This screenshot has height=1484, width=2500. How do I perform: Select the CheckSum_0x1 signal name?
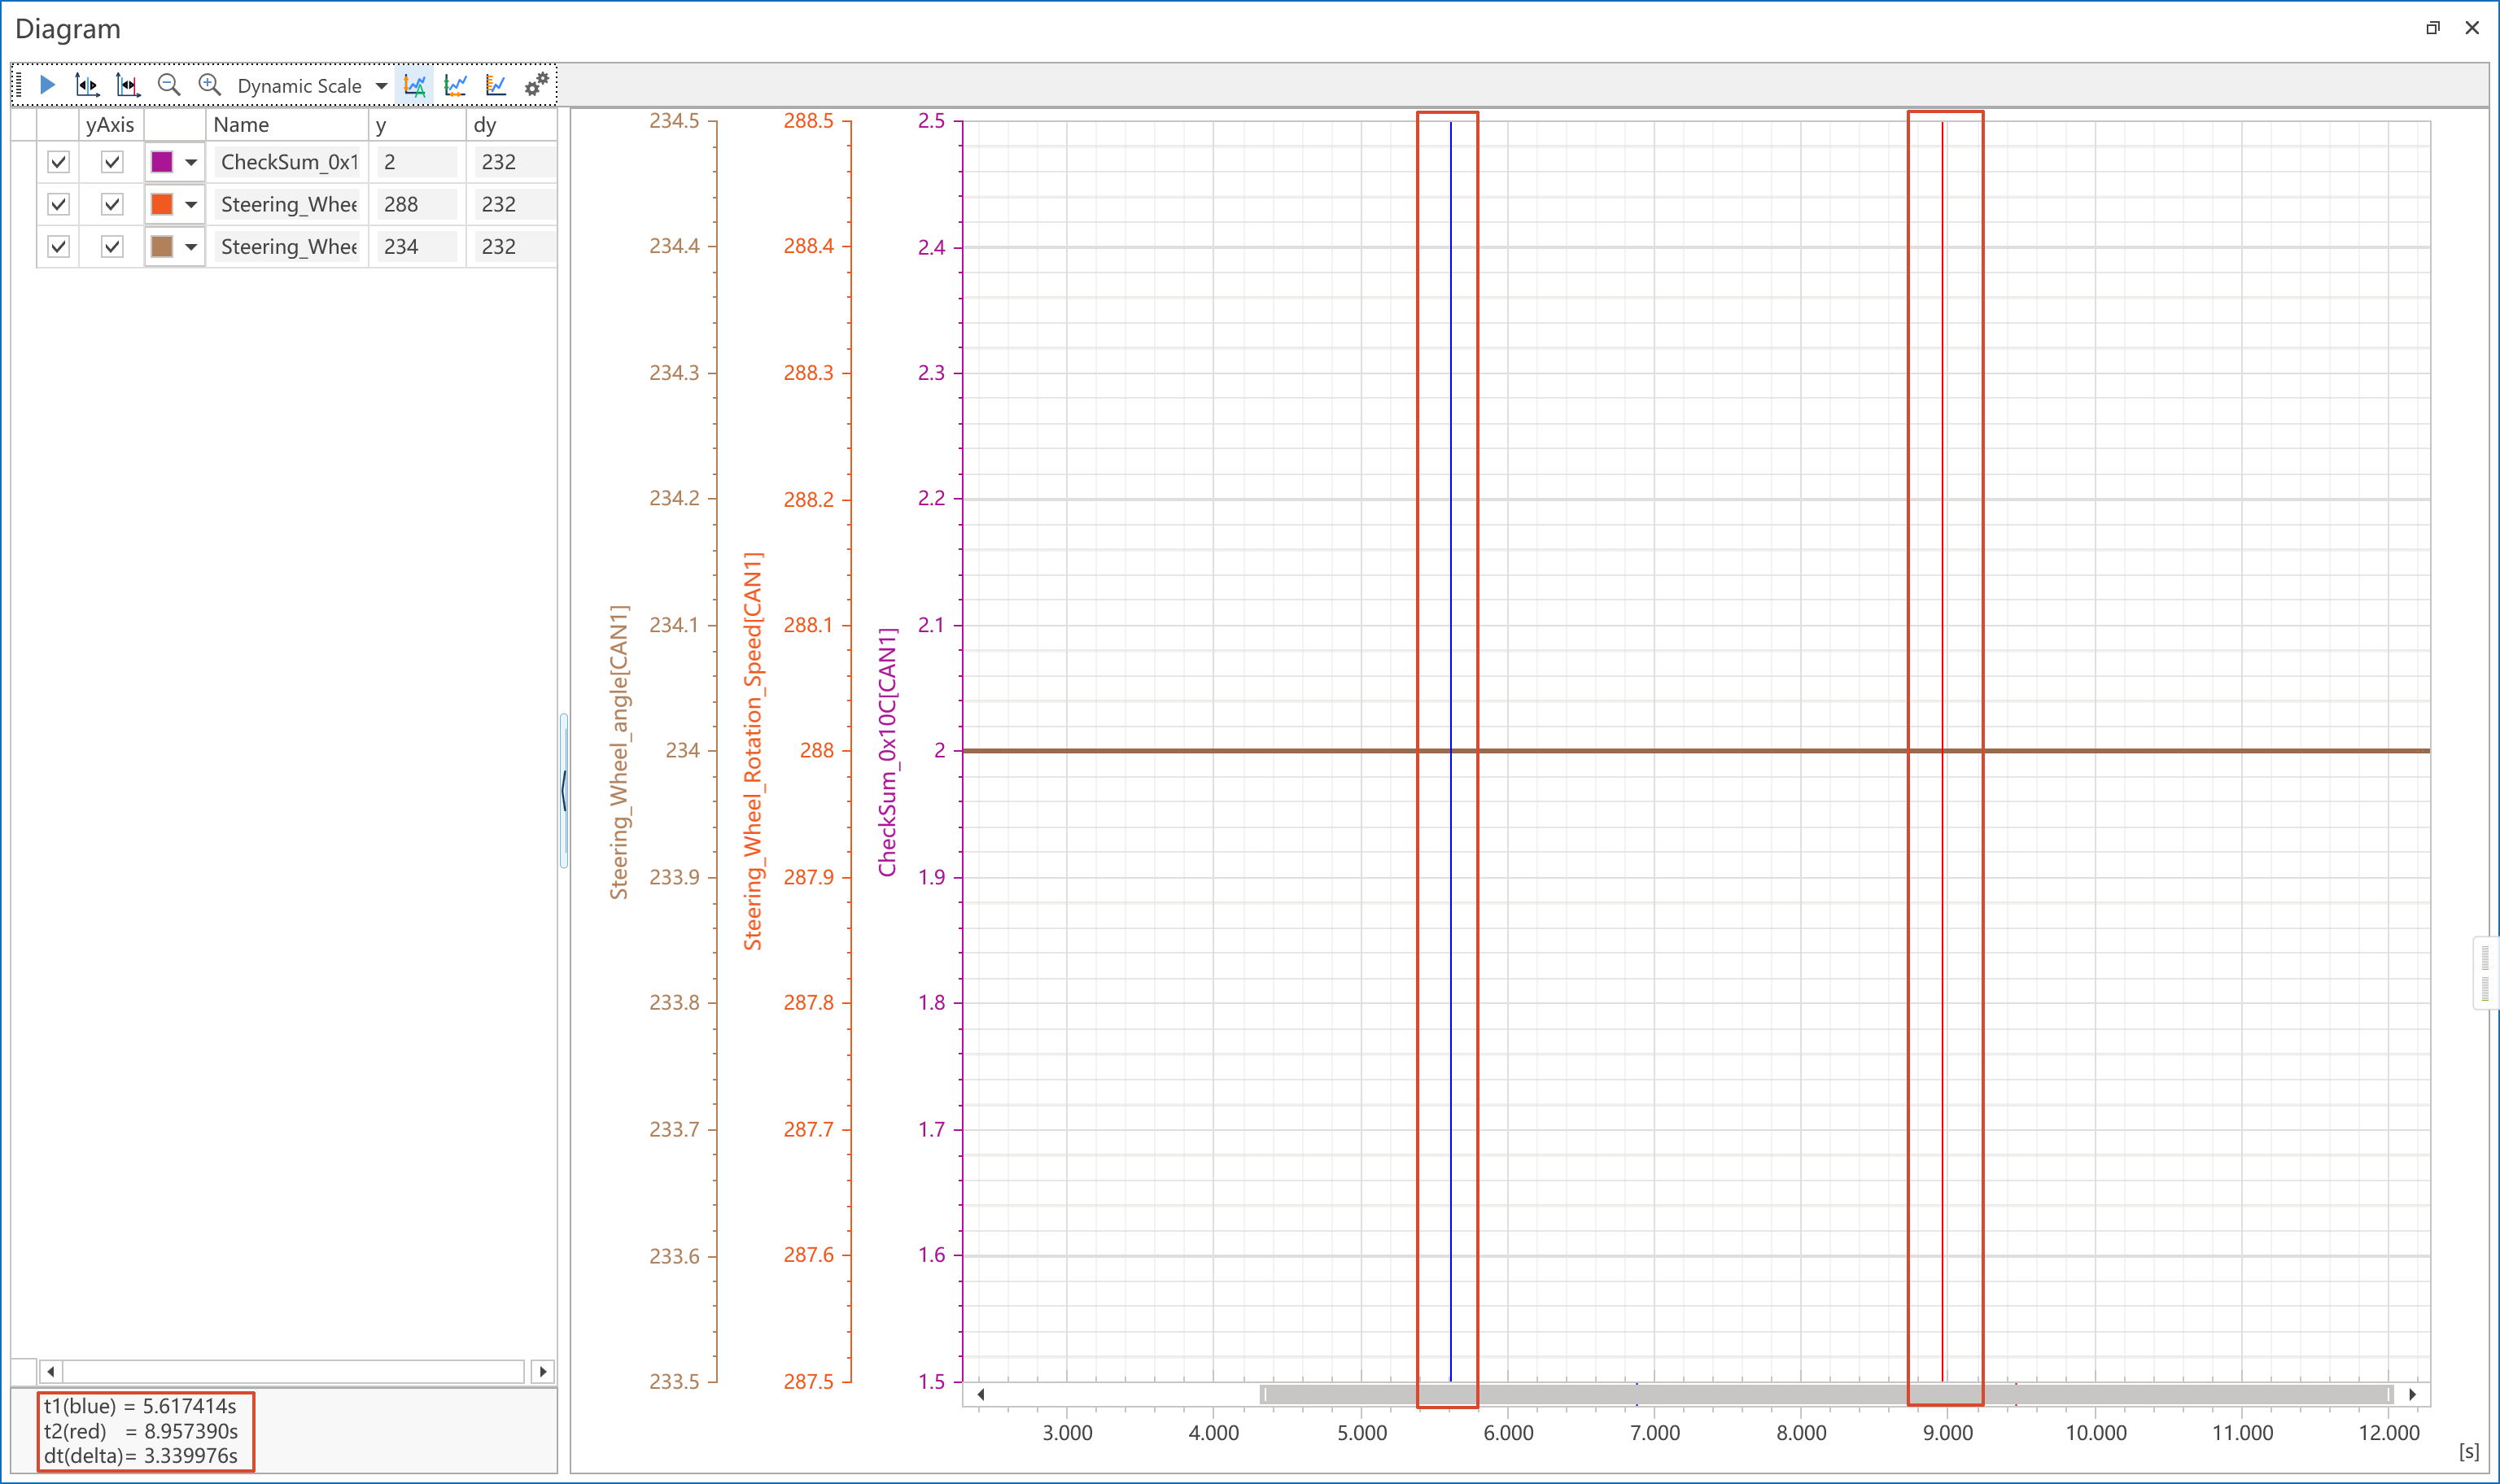(x=288, y=162)
